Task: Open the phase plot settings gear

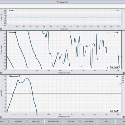Action: [124, 73]
